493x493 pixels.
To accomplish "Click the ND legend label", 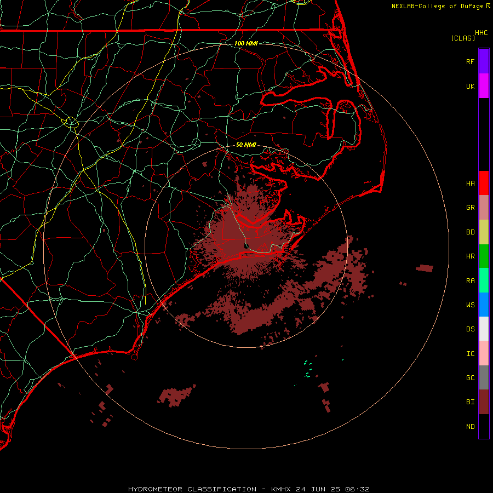I will (470, 427).
